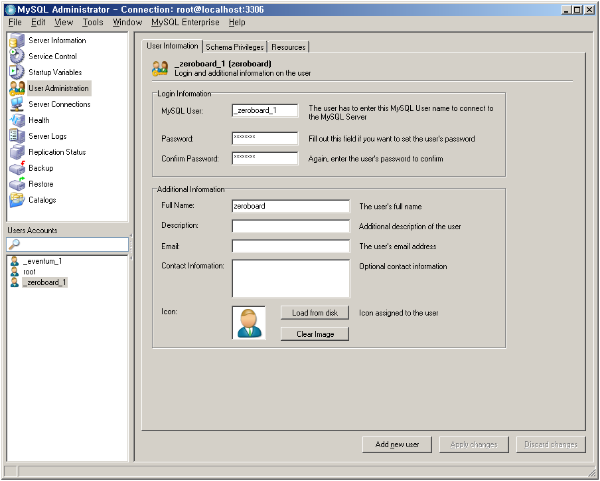The width and height of the screenshot is (600, 481).
Task: Click the window resize grip in status bar
Action: tap(591, 472)
